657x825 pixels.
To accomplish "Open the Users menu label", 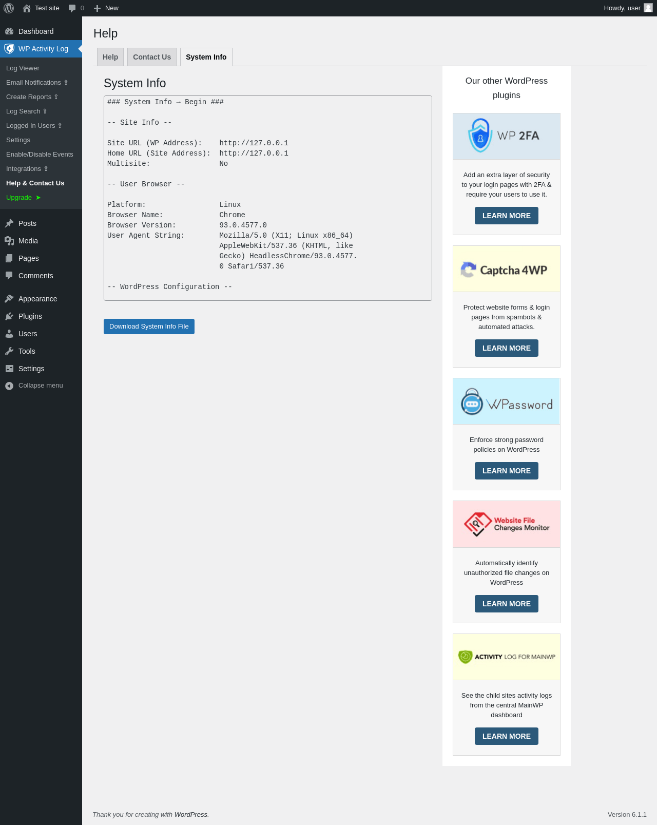I will [28, 334].
